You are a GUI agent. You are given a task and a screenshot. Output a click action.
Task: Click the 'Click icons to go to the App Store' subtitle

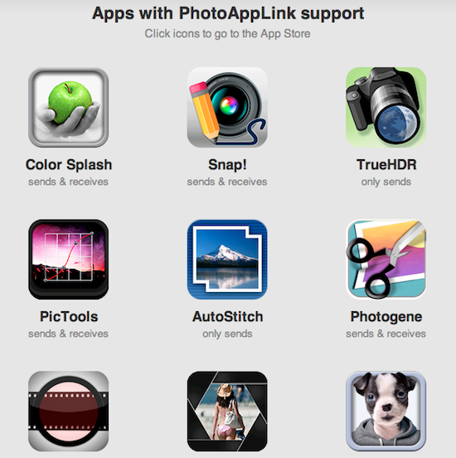pos(227,34)
